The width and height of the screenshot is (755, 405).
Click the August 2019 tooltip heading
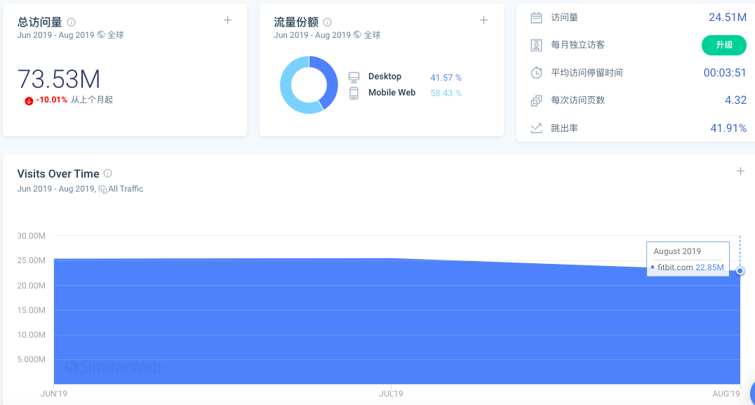677,251
